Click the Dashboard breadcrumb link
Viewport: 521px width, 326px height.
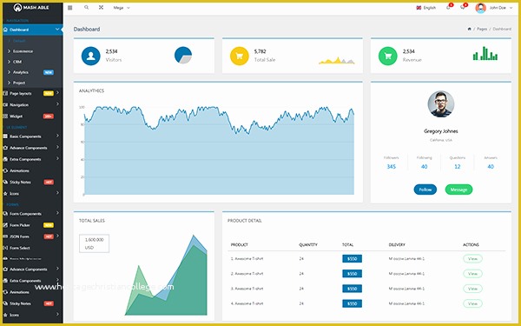tap(502, 29)
